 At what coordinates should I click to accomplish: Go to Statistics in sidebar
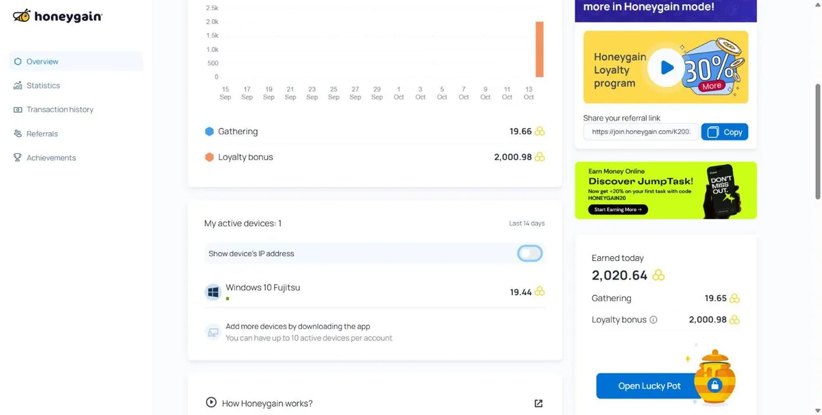(43, 86)
